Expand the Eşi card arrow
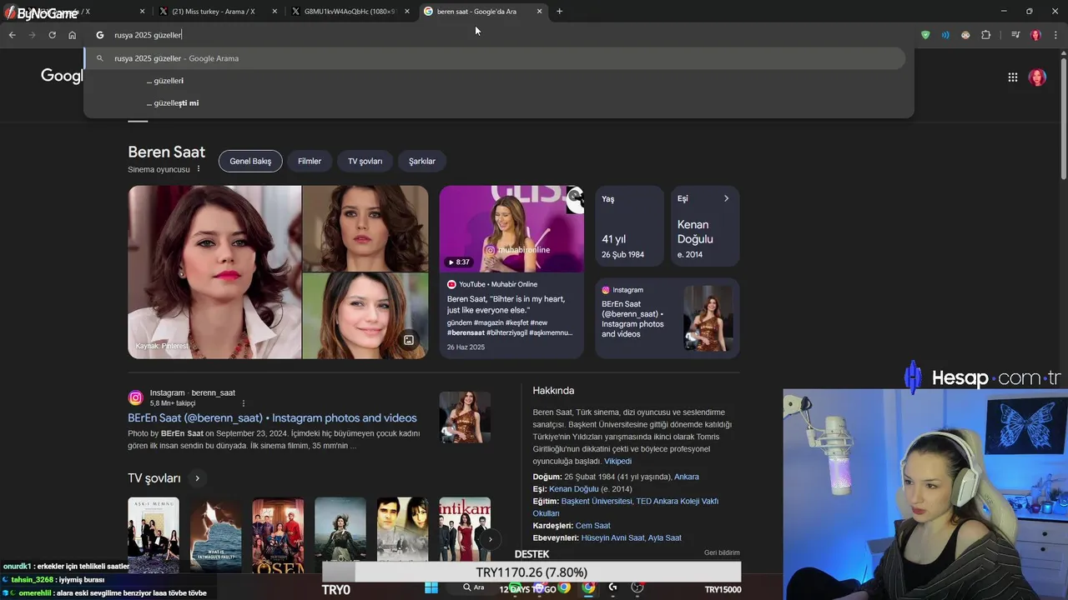Screen dimensions: 1068x600 [726, 198]
